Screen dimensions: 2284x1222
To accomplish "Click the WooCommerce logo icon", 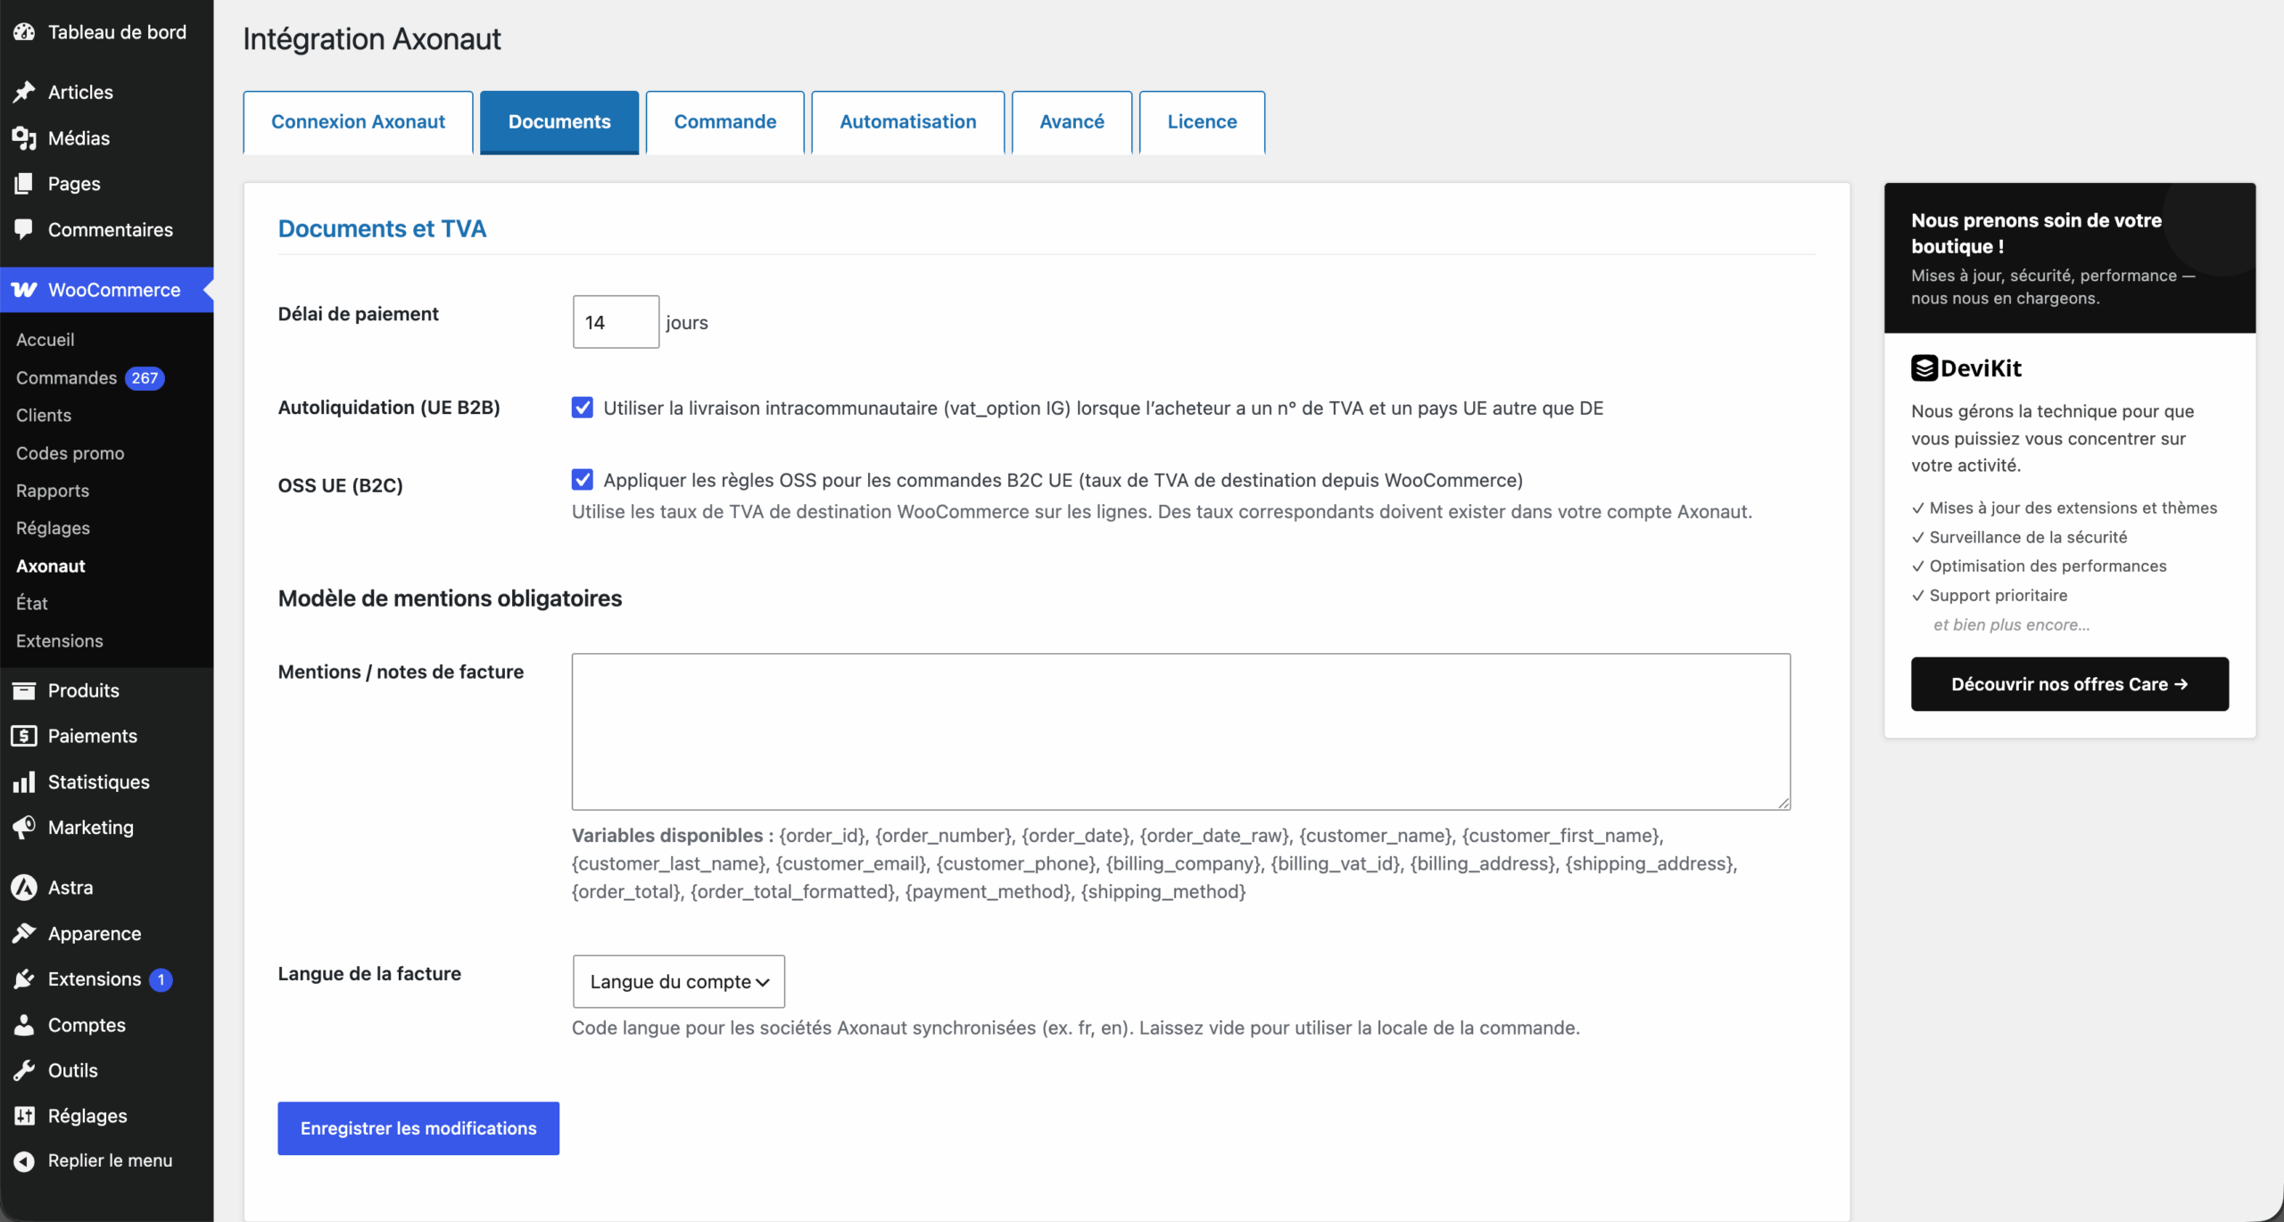I will 24,290.
